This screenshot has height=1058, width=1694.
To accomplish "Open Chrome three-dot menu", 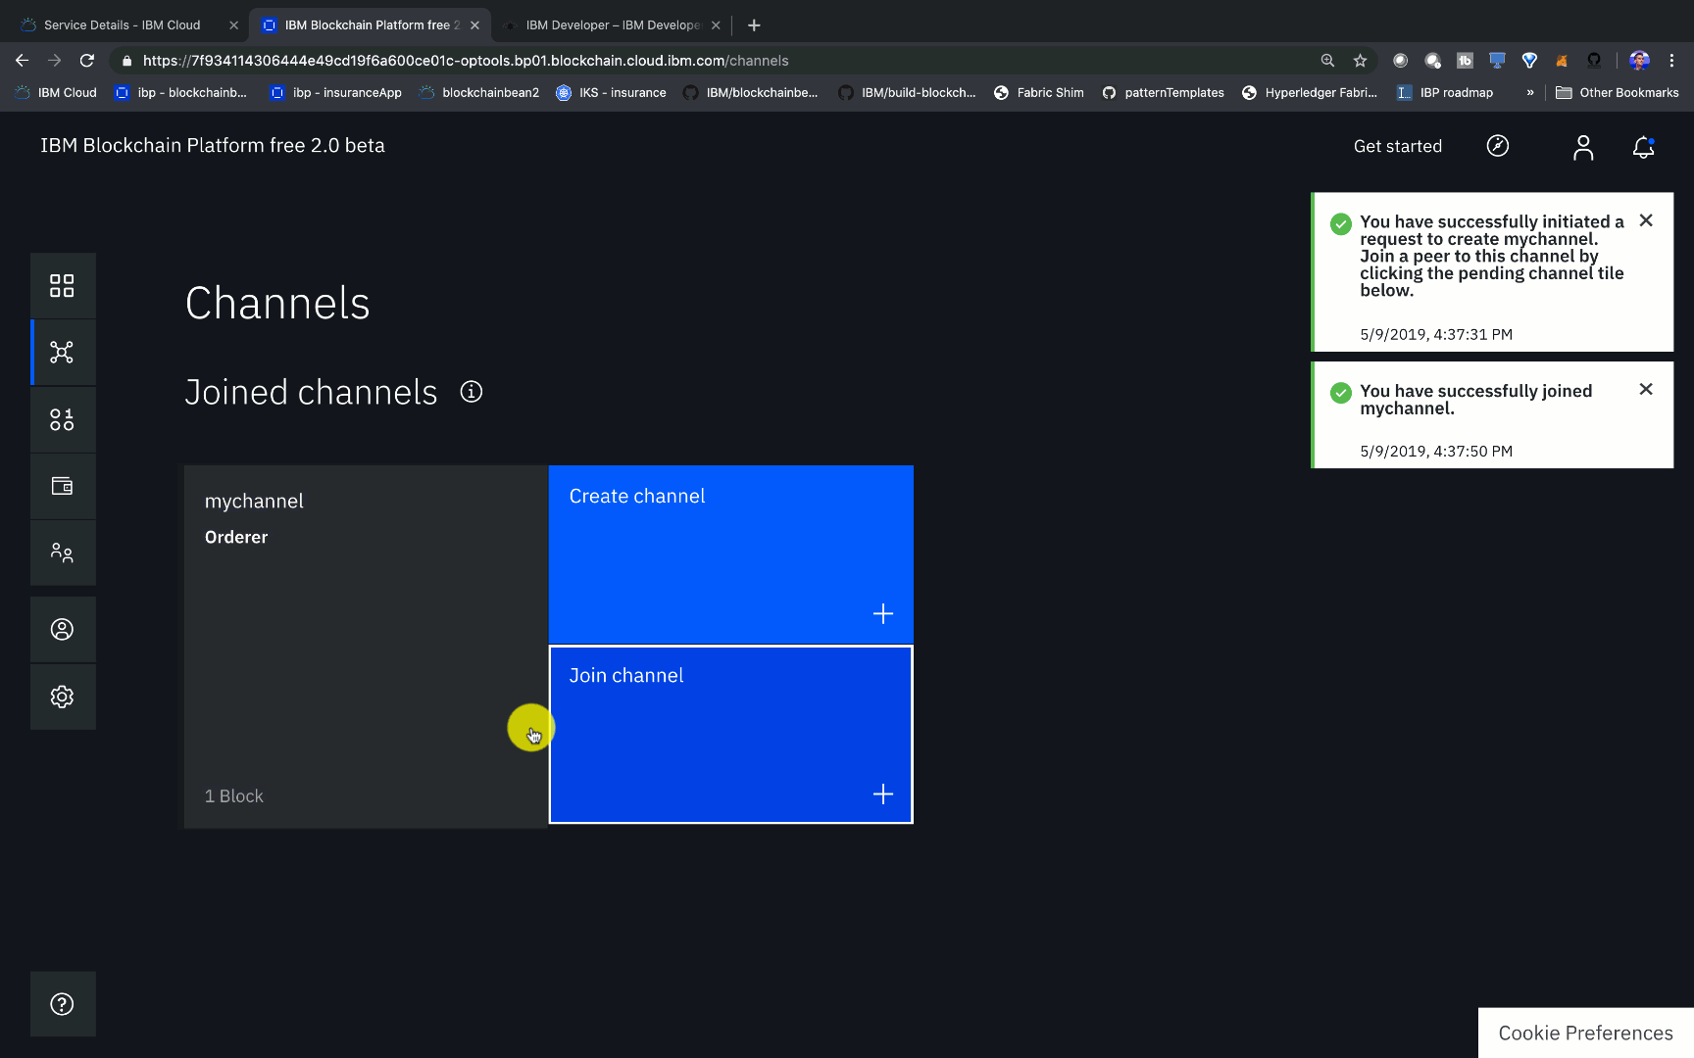I will click(1672, 61).
